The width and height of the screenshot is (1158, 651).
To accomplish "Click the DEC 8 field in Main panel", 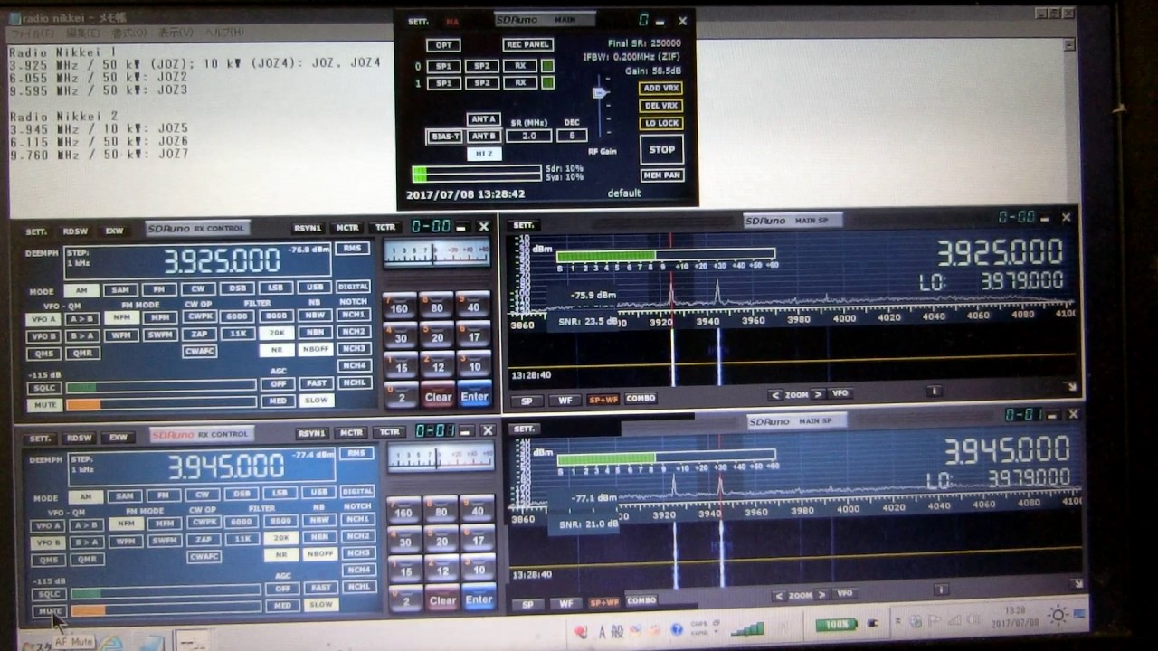I will (x=572, y=136).
